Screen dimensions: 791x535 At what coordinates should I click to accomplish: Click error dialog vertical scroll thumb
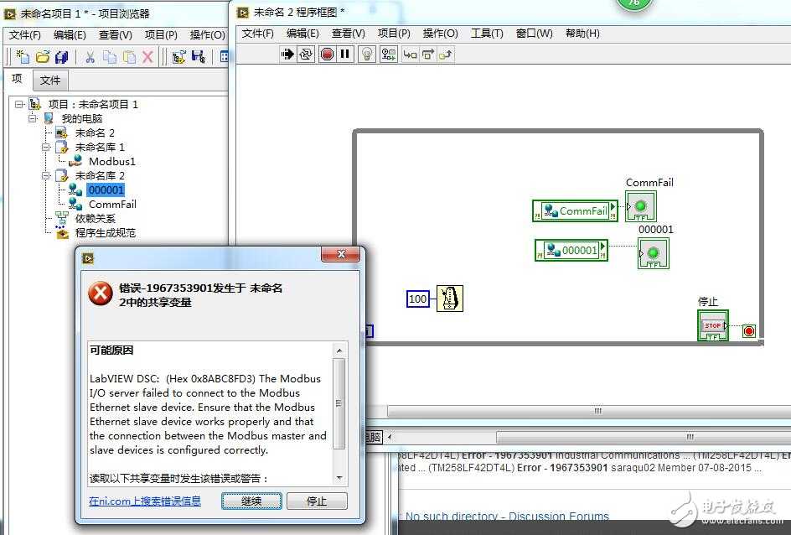click(x=339, y=403)
